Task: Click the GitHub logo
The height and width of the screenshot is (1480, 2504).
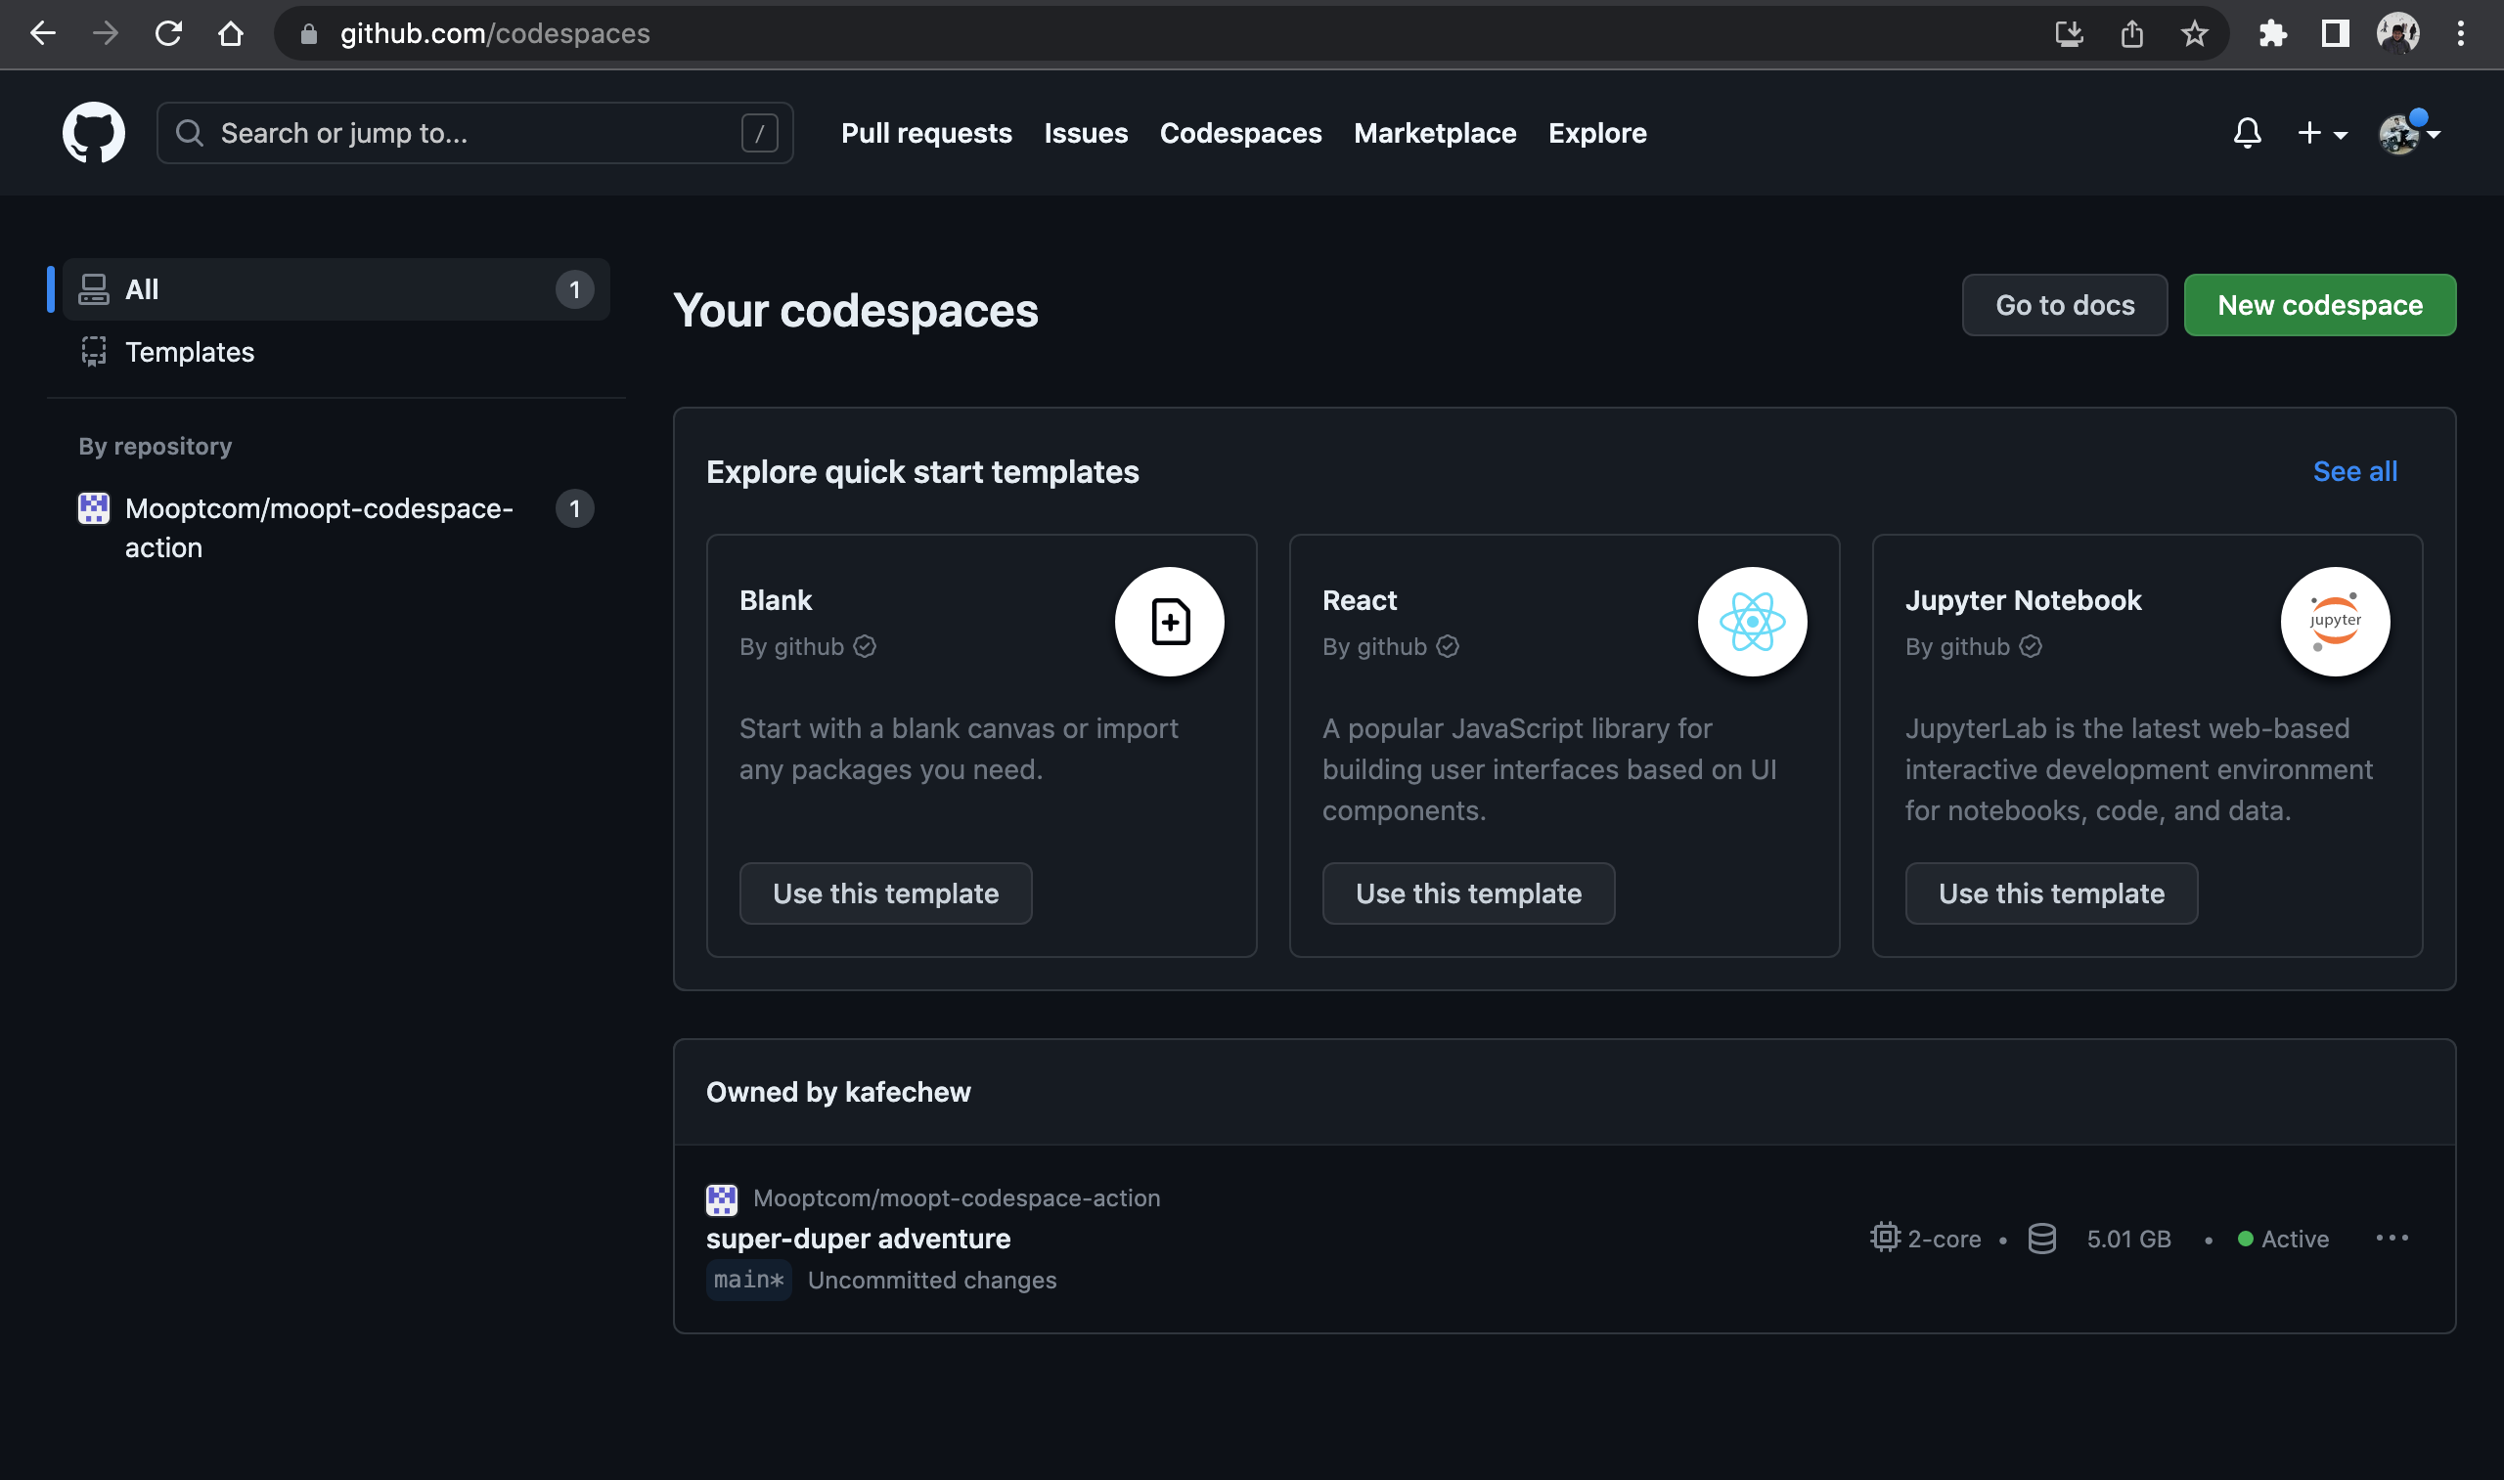Action: 94,133
